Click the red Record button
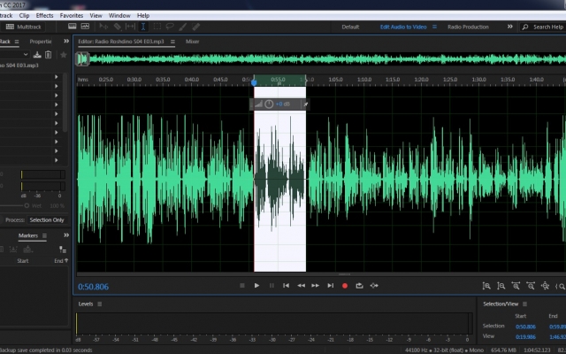 (x=345, y=286)
